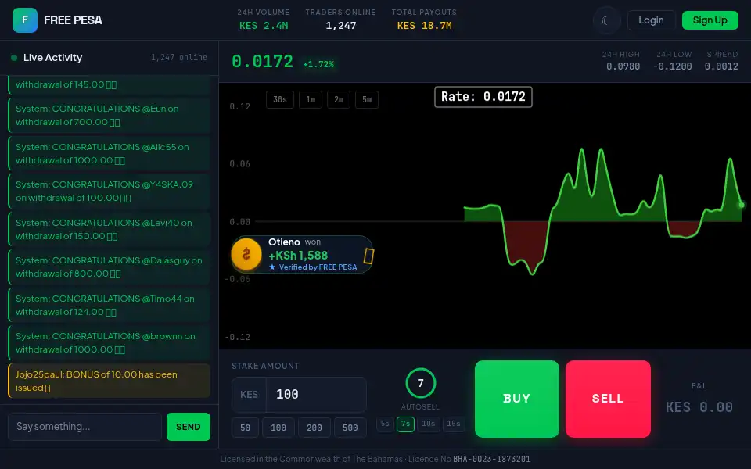Click the green BUY button

point(517,399)
